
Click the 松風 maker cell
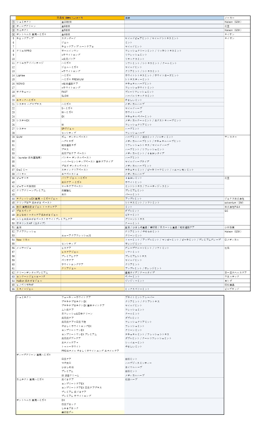point(237,248)
